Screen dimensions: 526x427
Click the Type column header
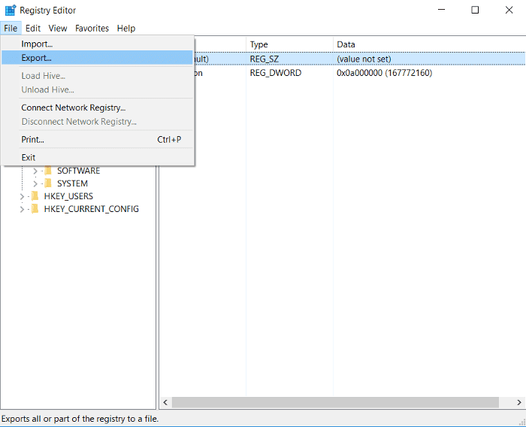(259, 44)
